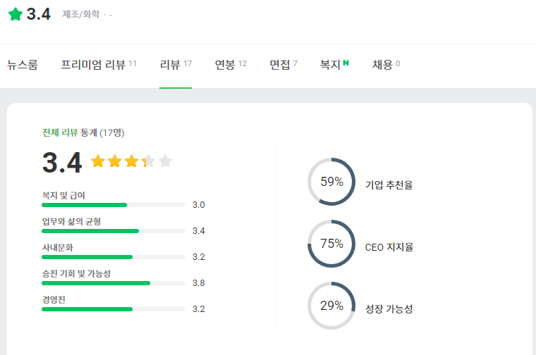Open the 복지 tab
Screen dimensions: 536x355
click(x=330, y=65)
